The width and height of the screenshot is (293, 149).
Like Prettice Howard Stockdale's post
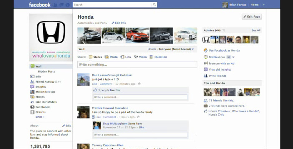[x=98, y=117]
